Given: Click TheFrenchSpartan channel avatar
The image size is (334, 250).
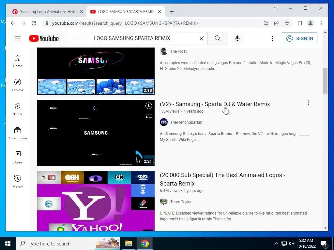Looking at the screenshot, I should pyautogui.click(x=164, y=122).
